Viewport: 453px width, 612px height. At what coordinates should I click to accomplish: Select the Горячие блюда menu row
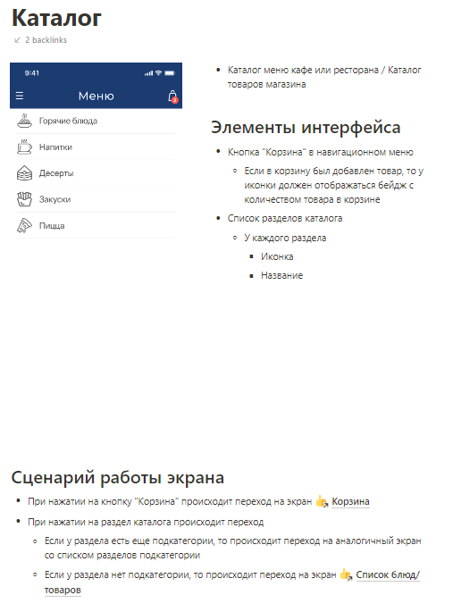[x=96, y=121]
